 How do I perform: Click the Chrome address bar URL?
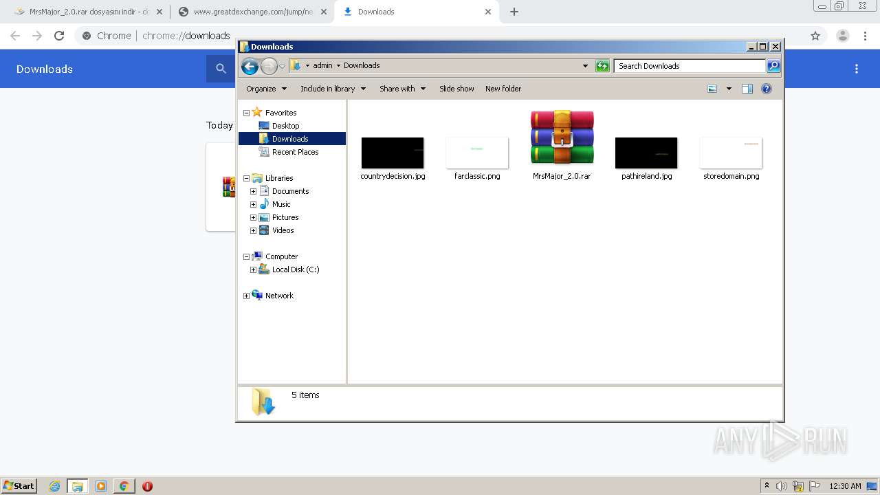[186, 36]
